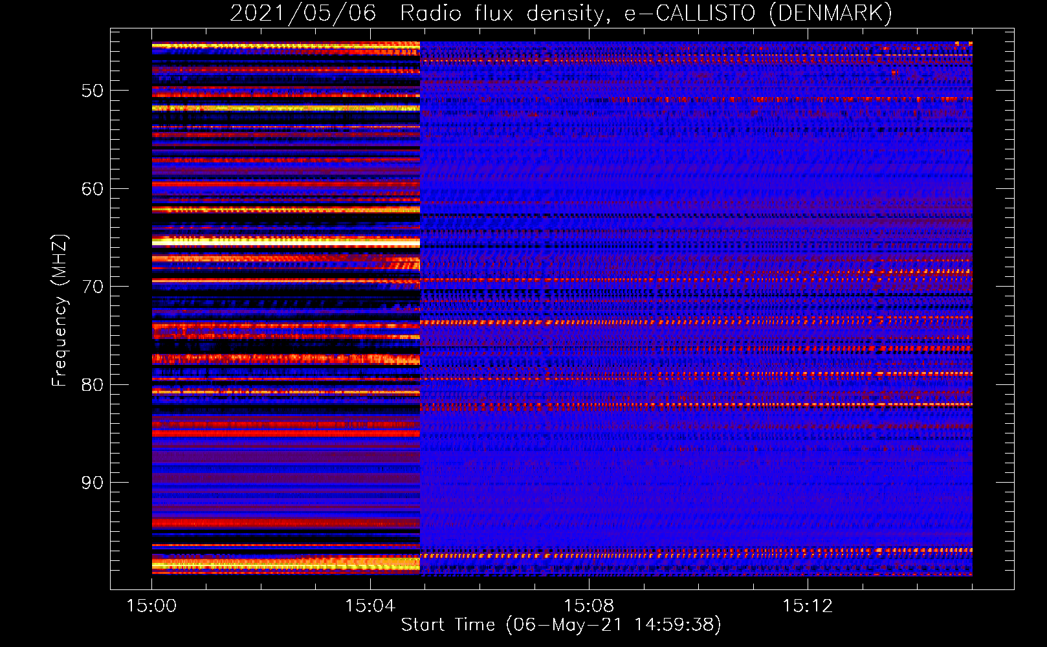Click the 60 MHz frequency tick label
This screenshot has width=1047, height=647.
pos(93,189)
